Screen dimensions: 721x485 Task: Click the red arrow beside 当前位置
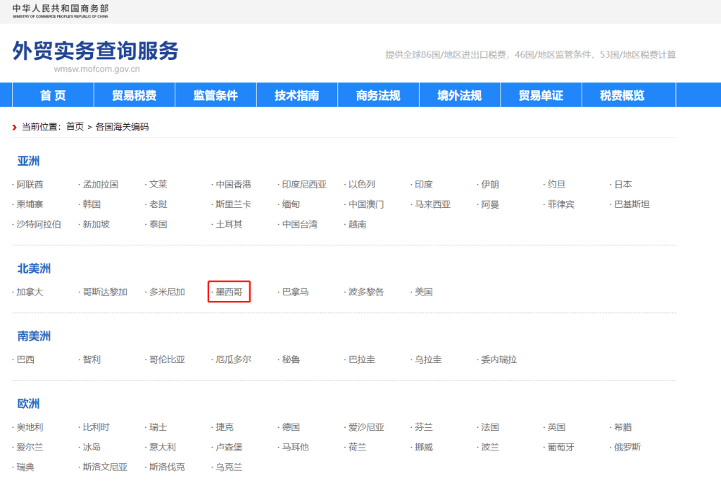pyautogui.click(x=13, y=127)
